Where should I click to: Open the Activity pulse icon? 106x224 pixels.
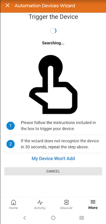pos(40,202)
